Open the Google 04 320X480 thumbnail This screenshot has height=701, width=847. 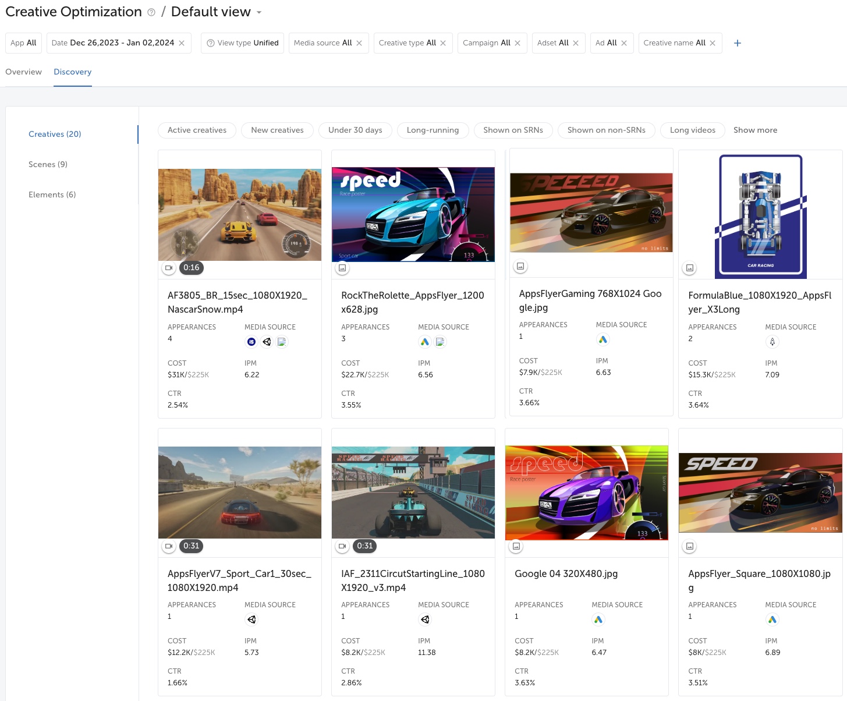[x=586, y=493]
